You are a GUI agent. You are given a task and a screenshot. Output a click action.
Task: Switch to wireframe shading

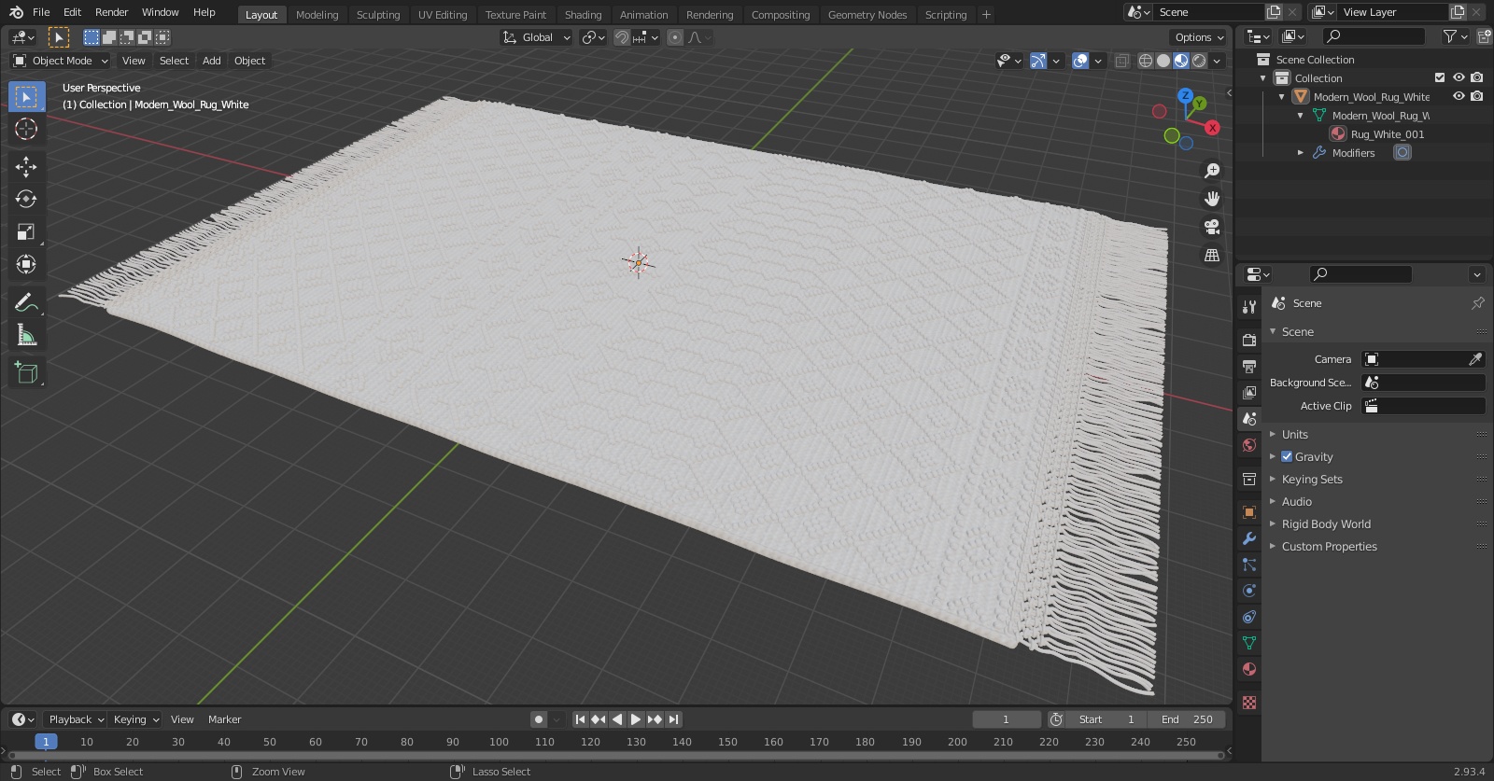(1146, 61)
